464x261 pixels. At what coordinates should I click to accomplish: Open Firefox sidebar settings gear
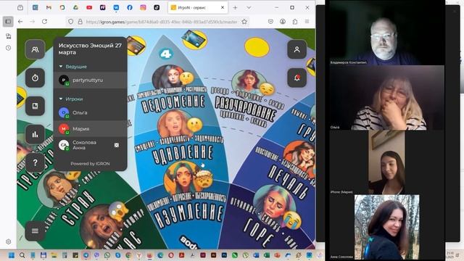coord(8,241)
